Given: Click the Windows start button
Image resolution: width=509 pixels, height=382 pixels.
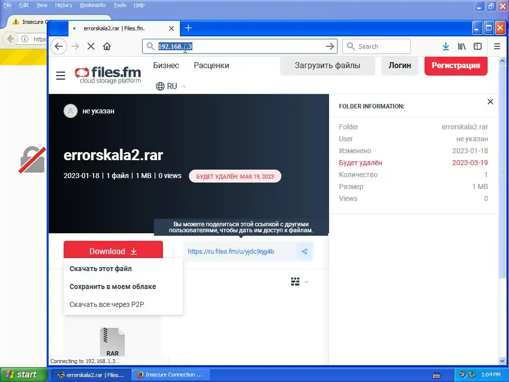Looking at the screenshot, I should [x=23, y=375].
